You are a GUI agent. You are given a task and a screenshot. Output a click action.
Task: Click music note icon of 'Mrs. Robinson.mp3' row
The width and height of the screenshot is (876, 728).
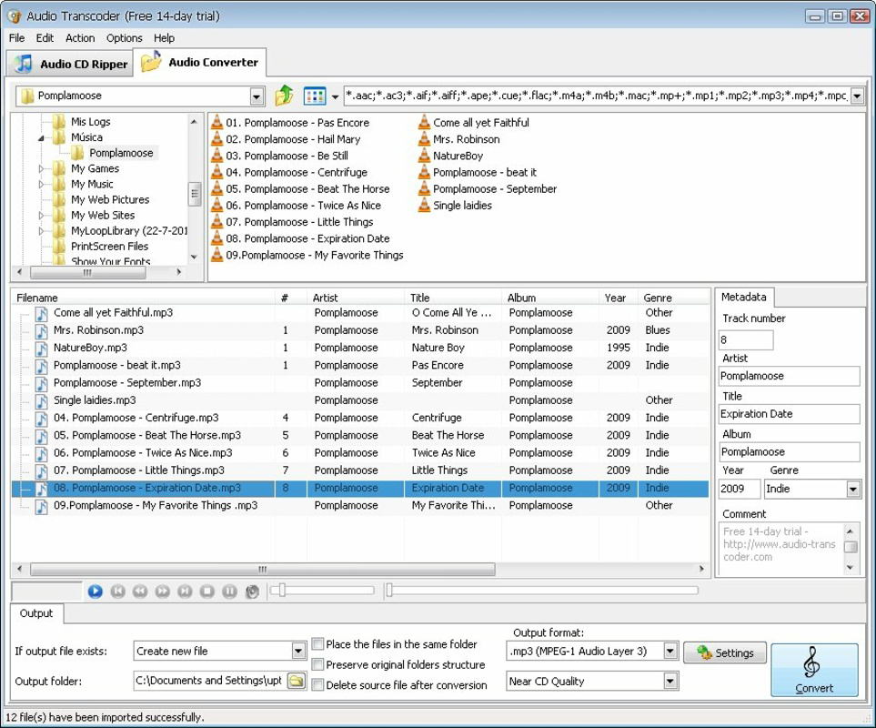41,330
